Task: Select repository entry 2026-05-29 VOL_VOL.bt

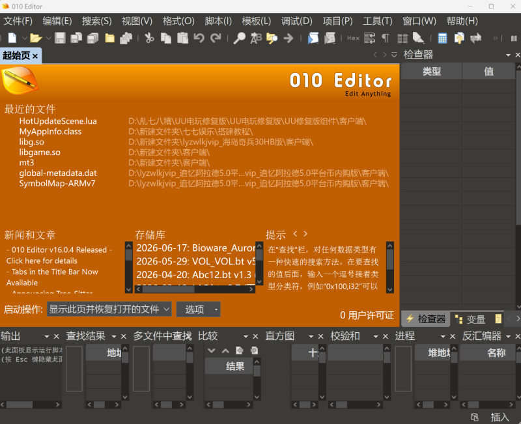Action: tap(196, 261)
